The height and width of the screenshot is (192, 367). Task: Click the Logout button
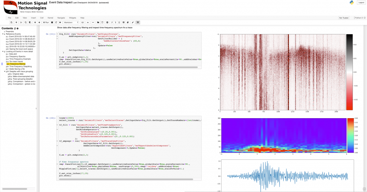click(x=361, y=3)
